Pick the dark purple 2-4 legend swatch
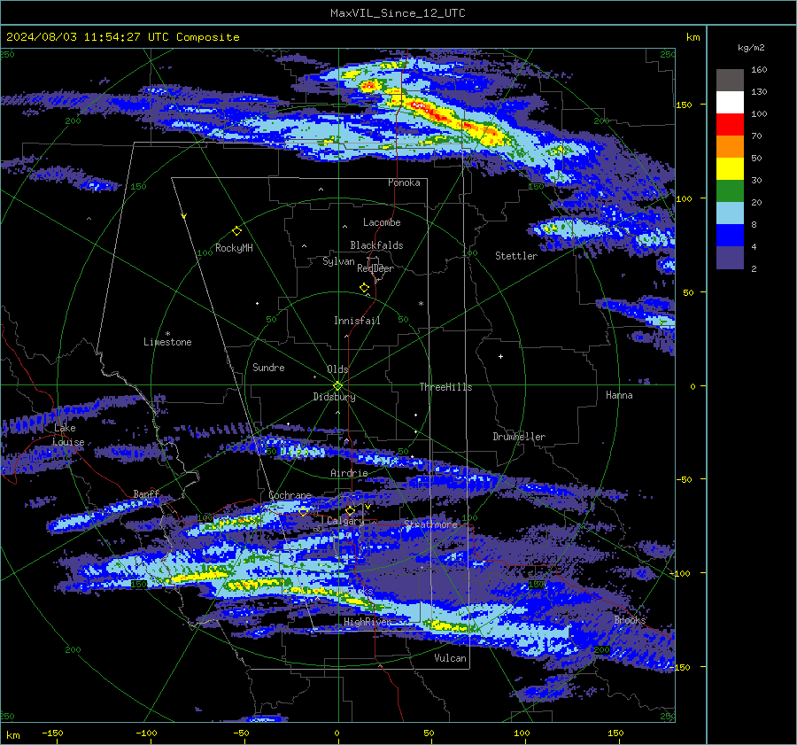797x745 pixels. coord(730,257)
